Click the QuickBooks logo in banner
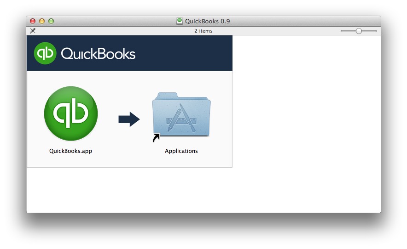This screenshot has width=407, height=249. (85, 53)
